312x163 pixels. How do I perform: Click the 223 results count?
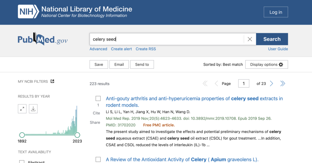pyautogui.click(x=100, y=84)
